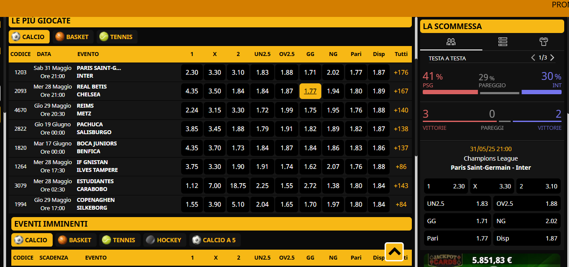Image resolution: width=569 pixels, height=267 pixels.
Task: Open the head-to-head people icon tab
Action: [451, 42]
